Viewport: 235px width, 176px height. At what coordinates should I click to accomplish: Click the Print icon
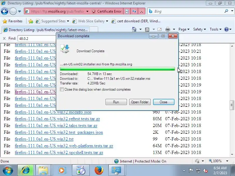pos(168,29)
